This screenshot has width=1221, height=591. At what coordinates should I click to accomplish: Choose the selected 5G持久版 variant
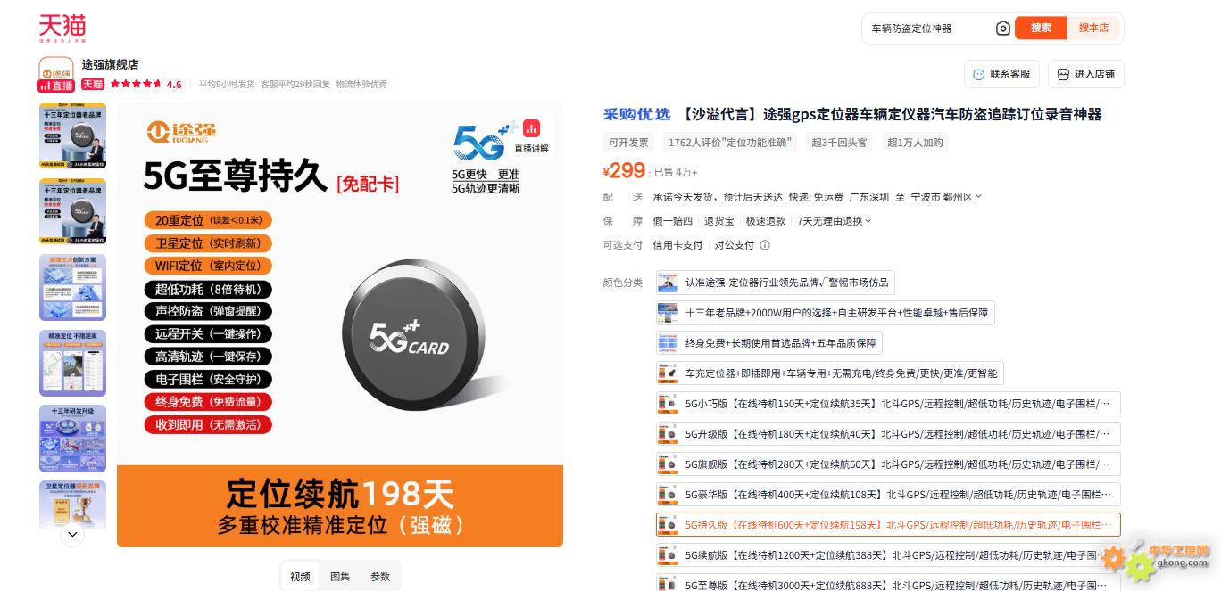pyautogui.click(x=888, y=525)
